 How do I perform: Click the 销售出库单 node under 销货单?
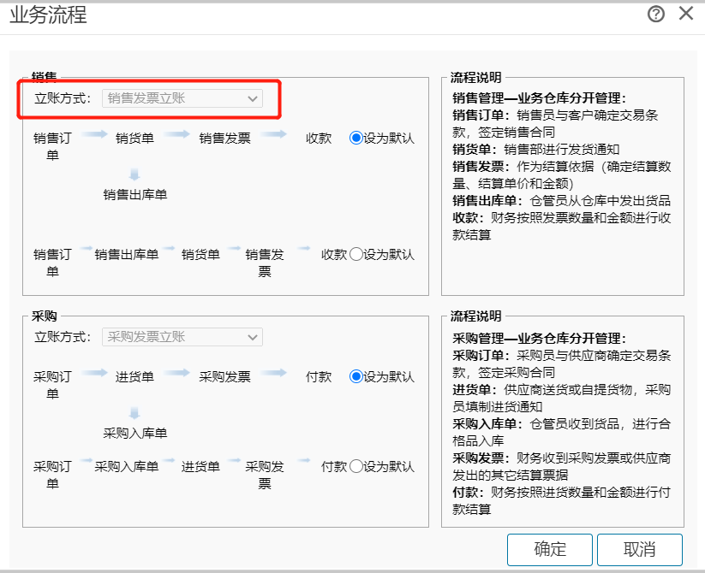coord(135,195)
